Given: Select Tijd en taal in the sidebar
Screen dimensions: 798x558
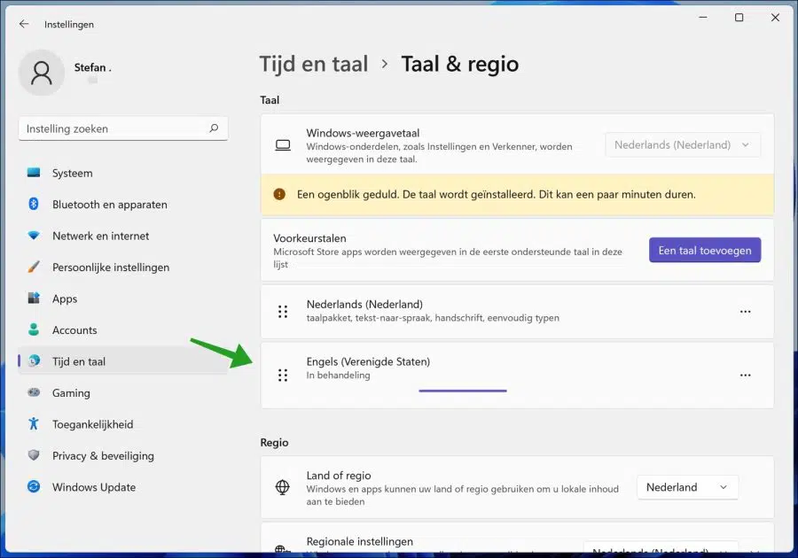Looking at the screenshot, I should (122, 361).
